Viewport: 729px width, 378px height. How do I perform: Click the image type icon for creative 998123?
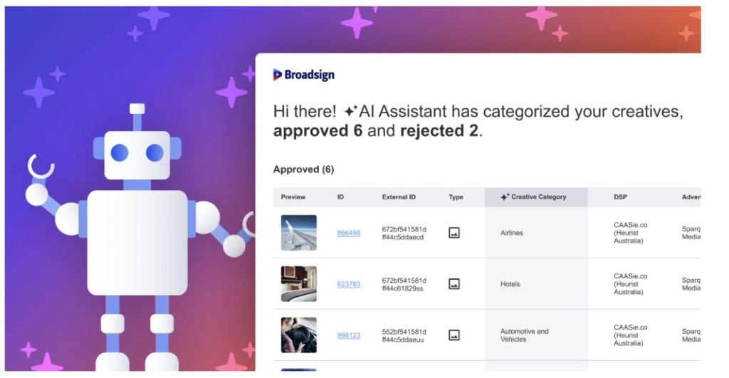tap(454, 335)
